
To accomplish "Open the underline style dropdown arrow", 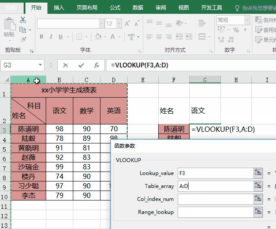I will 68,37.
